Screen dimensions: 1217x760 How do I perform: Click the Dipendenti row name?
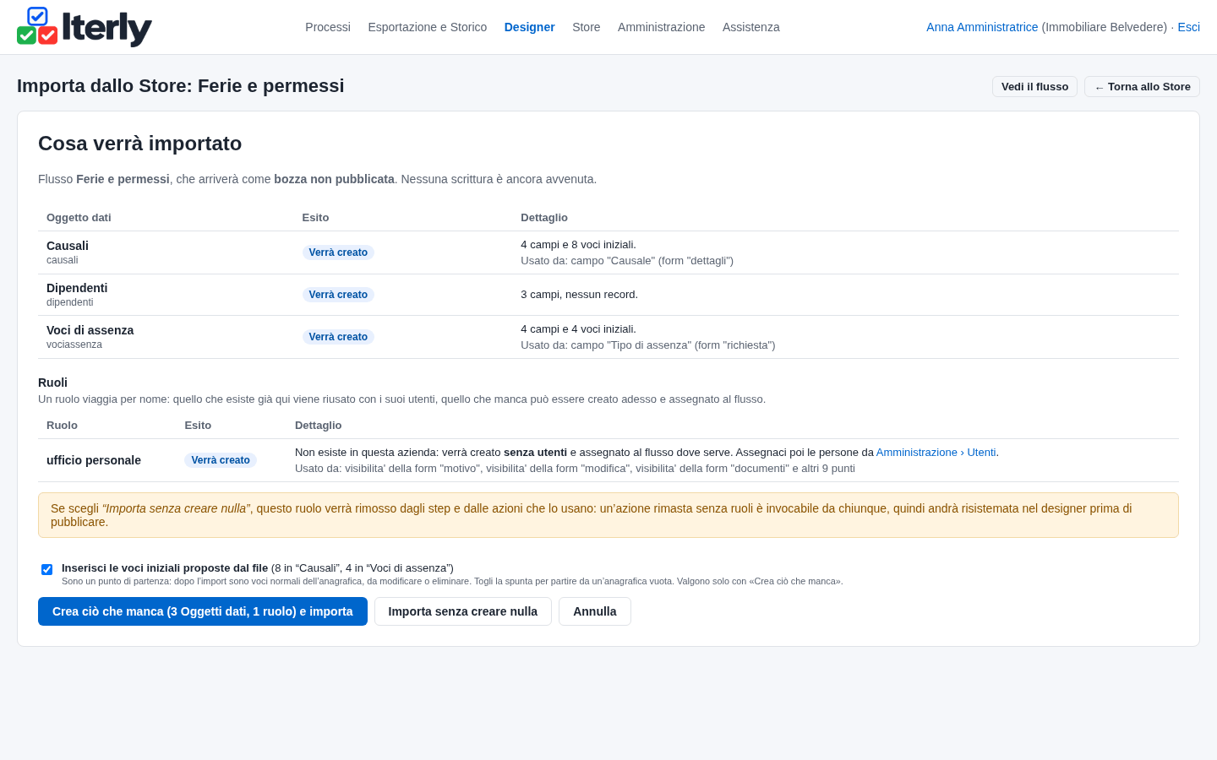77,288
